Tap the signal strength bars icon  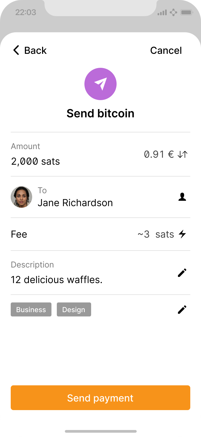[x=162, y=12]
